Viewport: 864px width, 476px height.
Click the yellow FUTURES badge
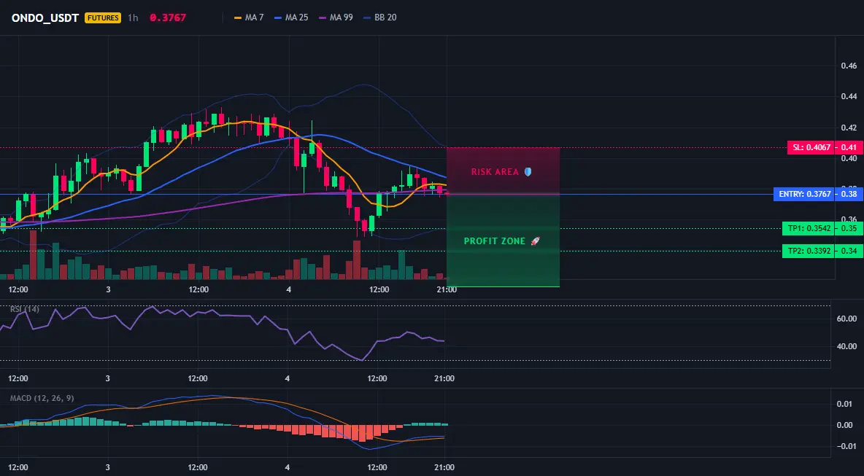[x=102, y=17]
